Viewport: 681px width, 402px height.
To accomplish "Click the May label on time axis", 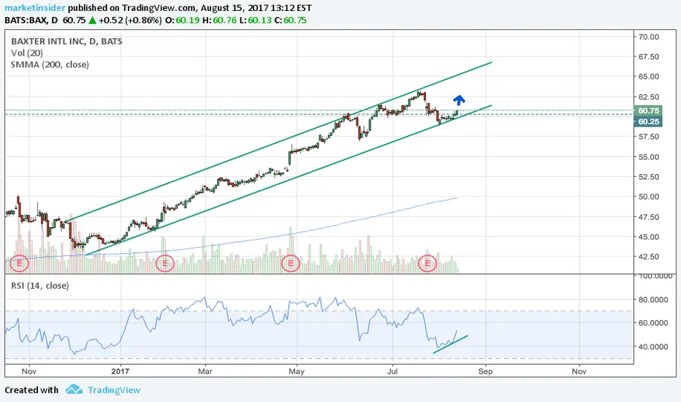I will pos(297,371).
